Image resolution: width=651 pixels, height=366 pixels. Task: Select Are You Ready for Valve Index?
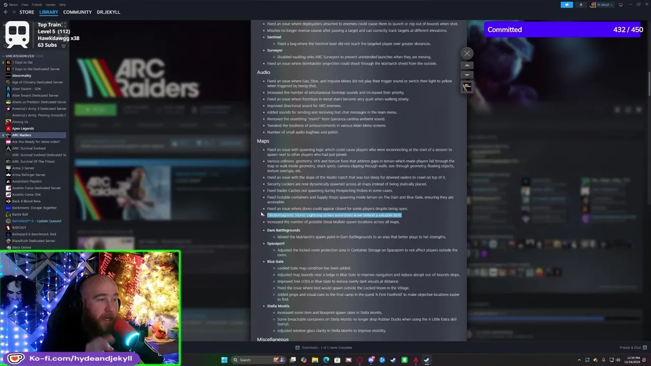[x=36, y=142]
